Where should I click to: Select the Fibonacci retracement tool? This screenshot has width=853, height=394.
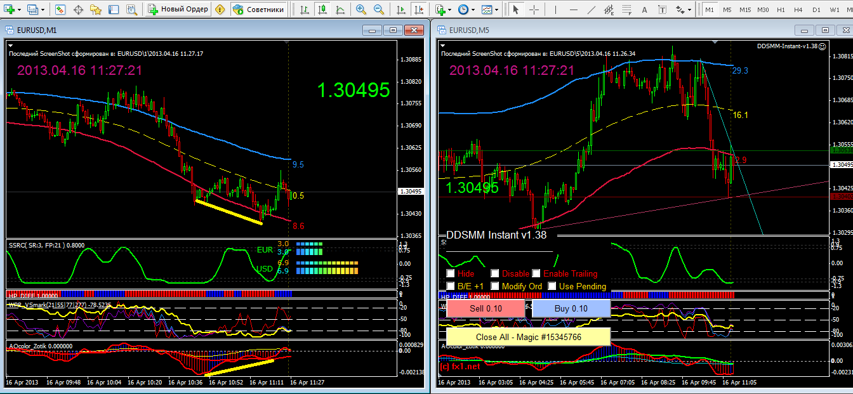pyautogui.click(x=627, y=10)
